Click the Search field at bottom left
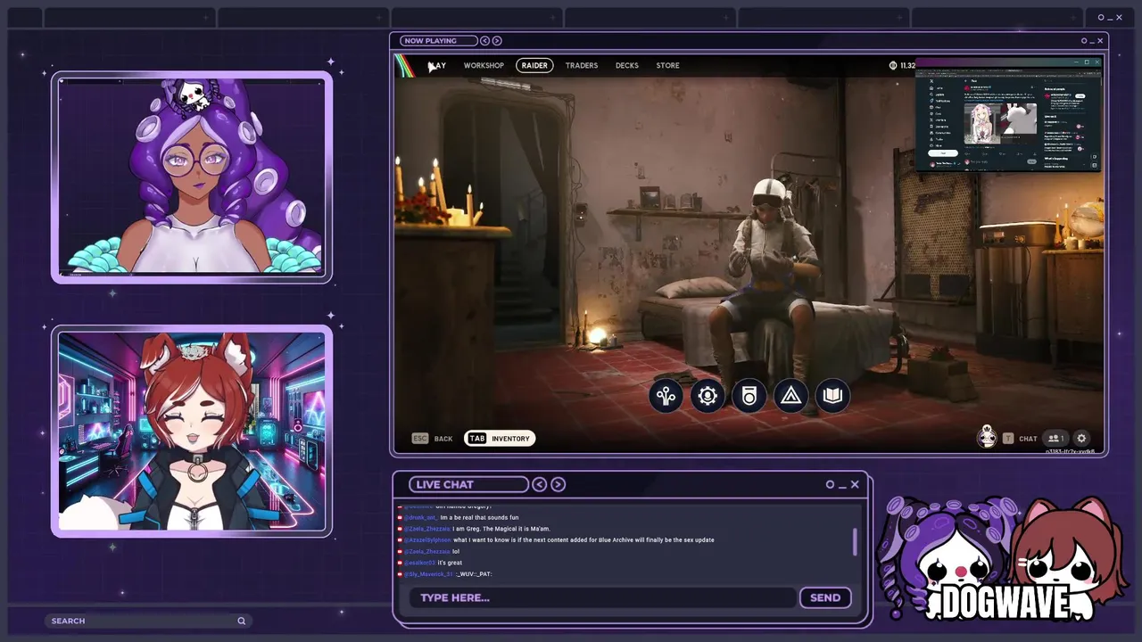The image size is (1142, 642). pos(147,621)
